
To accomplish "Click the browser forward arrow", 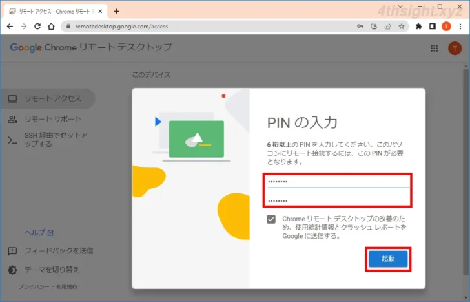I will pyautogui.click(x=24, y=27).
